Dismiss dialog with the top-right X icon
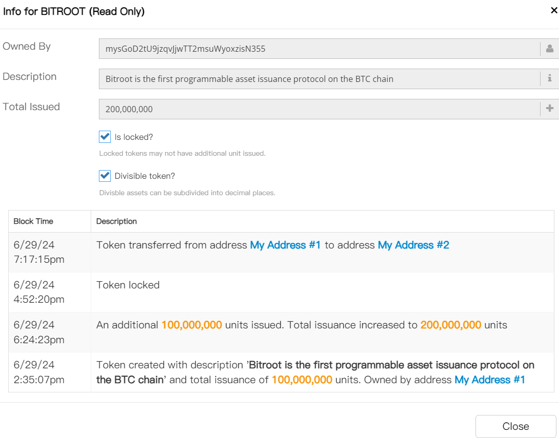This screenshot has width=559, height=438. pyautogui.click(x=553, y=11)
